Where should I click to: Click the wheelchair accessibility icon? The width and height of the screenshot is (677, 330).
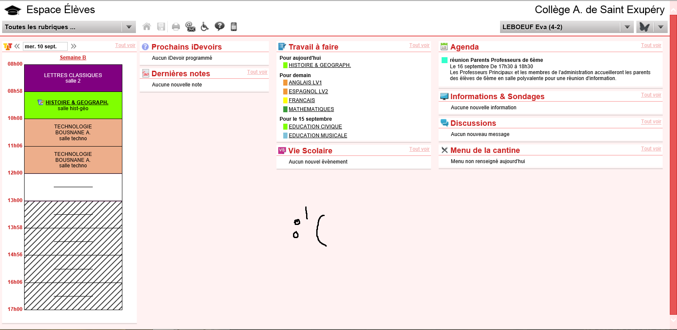pos(204,27)
